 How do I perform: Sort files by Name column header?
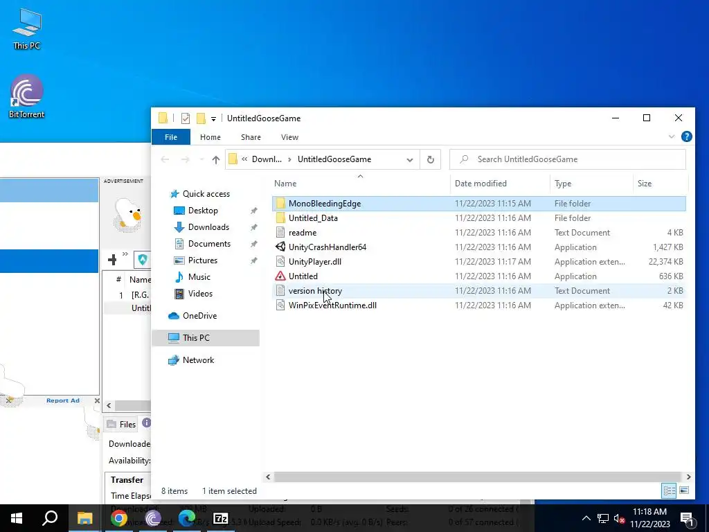coord(285,184)
